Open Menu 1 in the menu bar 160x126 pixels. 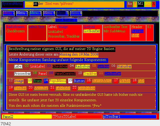9,13
